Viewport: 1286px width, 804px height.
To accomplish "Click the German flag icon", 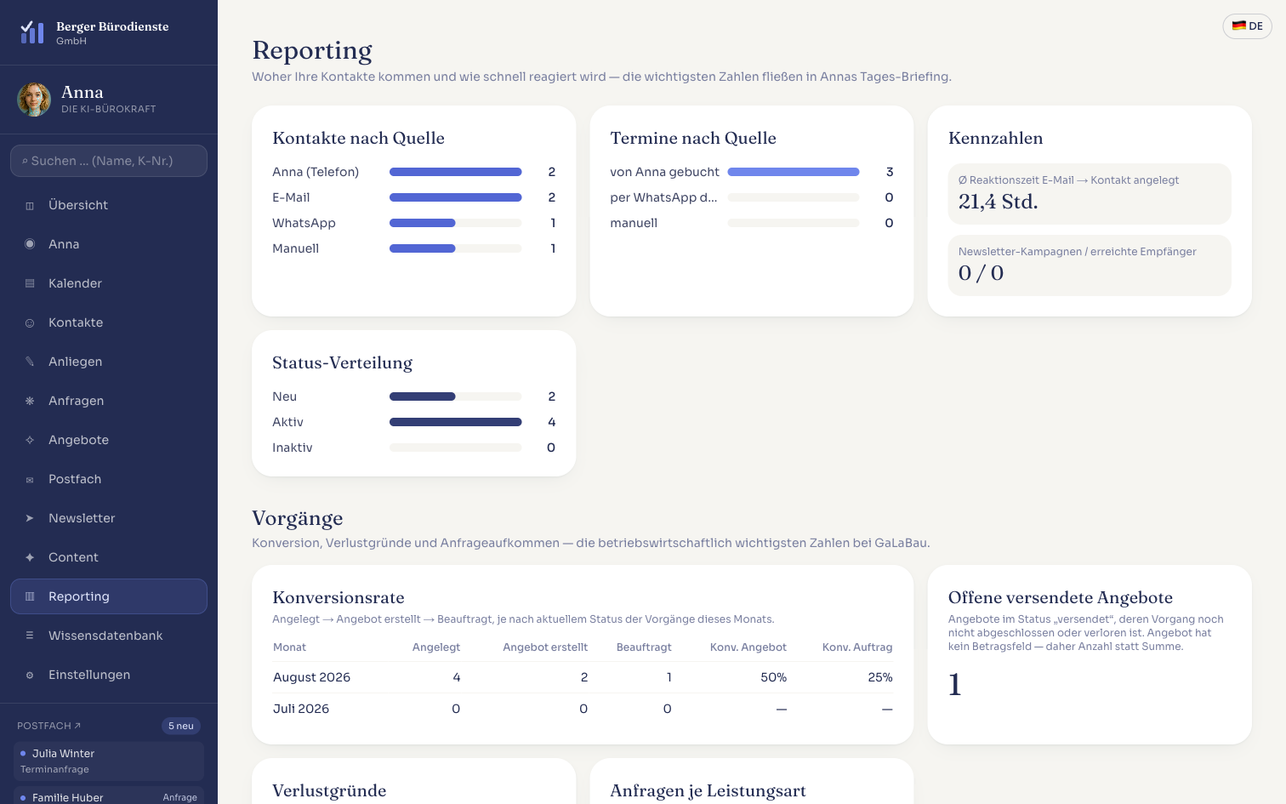I will pos(1239,26).
